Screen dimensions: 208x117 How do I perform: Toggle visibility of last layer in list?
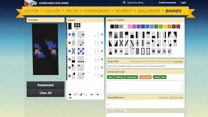[x=70, y=76]
